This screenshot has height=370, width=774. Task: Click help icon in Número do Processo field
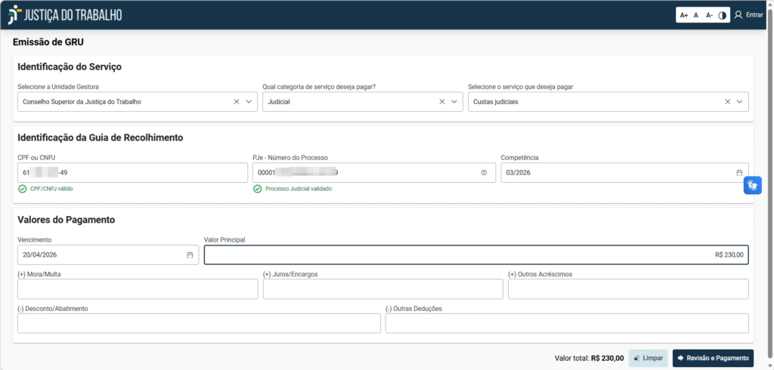tap(484, 173)
